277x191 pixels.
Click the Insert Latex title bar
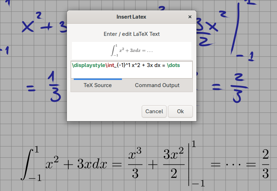[x=131, y=17]
